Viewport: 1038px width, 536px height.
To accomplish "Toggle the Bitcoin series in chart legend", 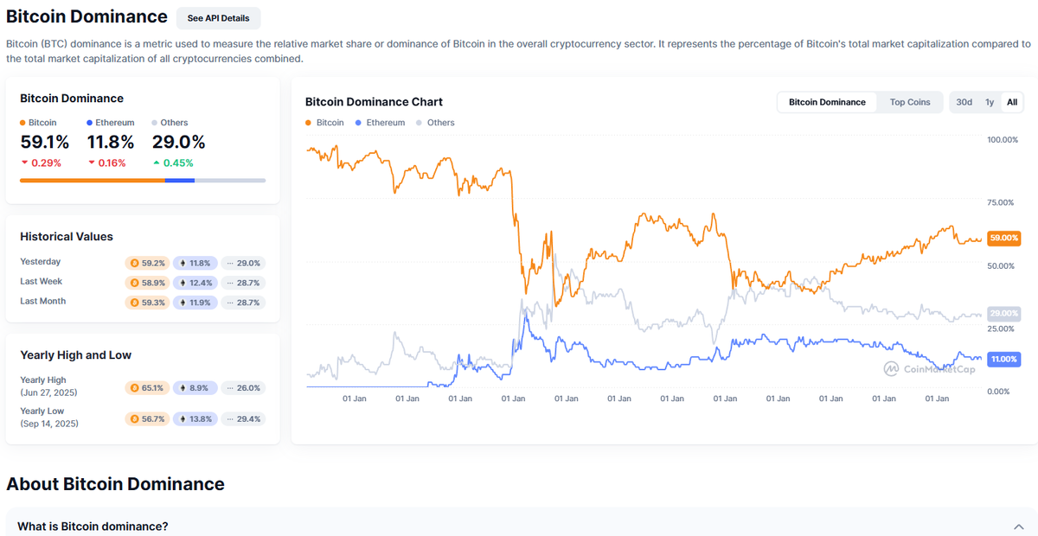I will pos(324,123).
